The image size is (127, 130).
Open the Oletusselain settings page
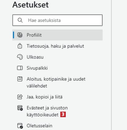point(58,126)
